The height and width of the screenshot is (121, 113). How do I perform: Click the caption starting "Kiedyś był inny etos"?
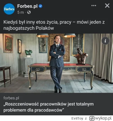point(54,25)
